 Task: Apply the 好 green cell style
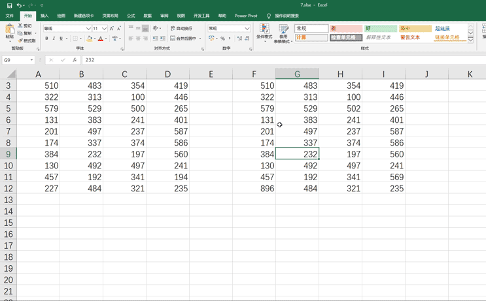tap(381, 29)
